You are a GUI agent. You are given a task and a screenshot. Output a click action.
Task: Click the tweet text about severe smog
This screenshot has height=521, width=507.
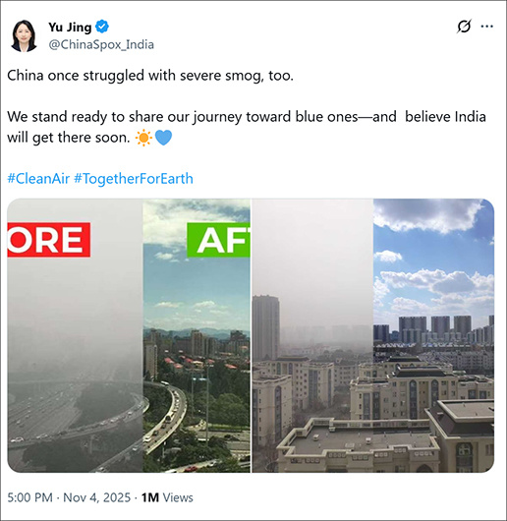150,76
